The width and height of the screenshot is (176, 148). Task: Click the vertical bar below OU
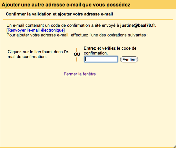click(77, 60)
